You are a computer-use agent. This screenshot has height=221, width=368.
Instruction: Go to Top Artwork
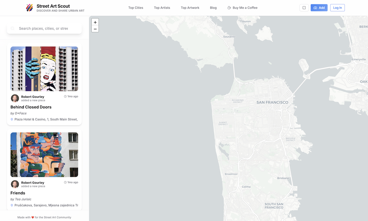coord(190,8)
